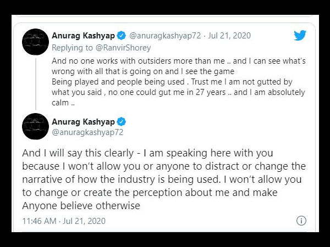
Task: Click the Anurag Kashyap name in the reply tweet
Action: [x=84, y=36]
